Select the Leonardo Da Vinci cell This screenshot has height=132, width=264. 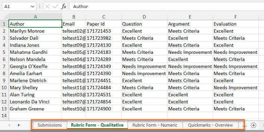click(x=35, y=102)
